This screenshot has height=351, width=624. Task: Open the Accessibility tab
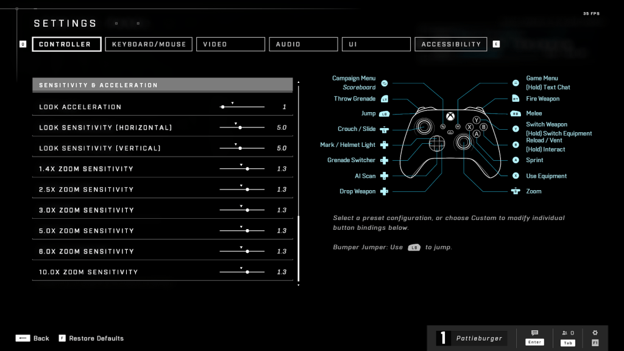(451, 44)
